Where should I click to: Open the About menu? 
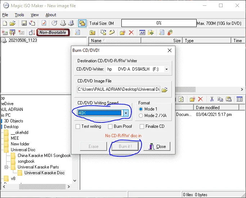(51, 15)
